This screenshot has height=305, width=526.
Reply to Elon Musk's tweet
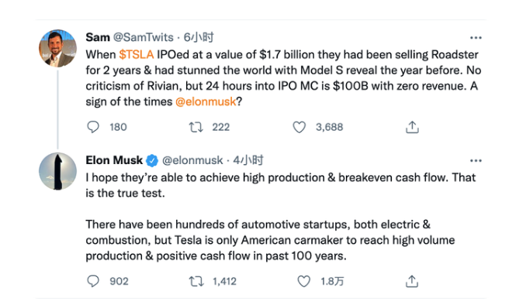(93, 281)
